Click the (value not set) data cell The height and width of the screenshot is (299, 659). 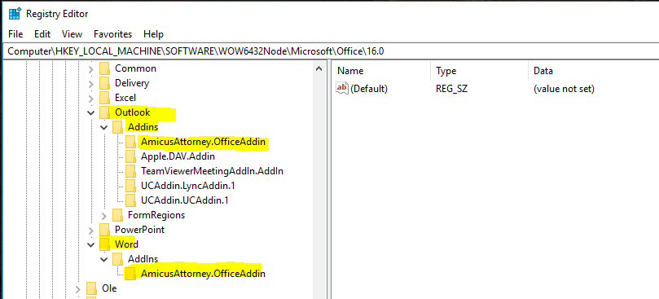click(564, 89)
